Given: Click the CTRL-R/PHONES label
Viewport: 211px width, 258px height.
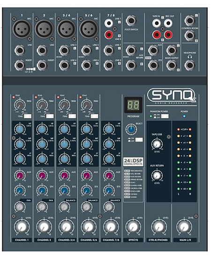Looking at the screenshot, I should [158, 240].
